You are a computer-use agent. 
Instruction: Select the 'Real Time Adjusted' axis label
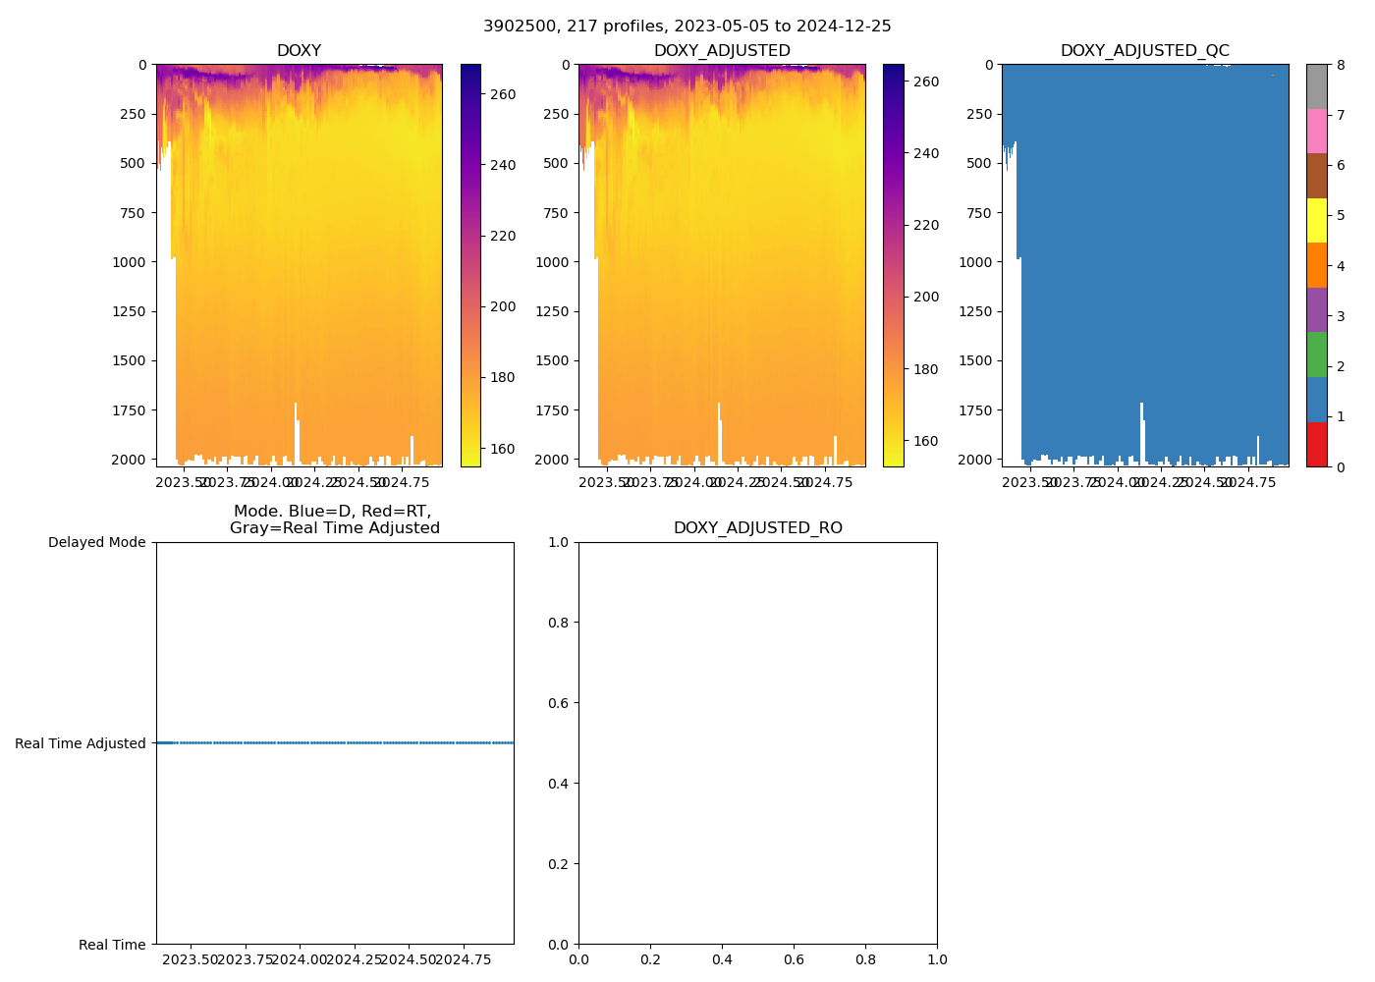tap(81, 744)
